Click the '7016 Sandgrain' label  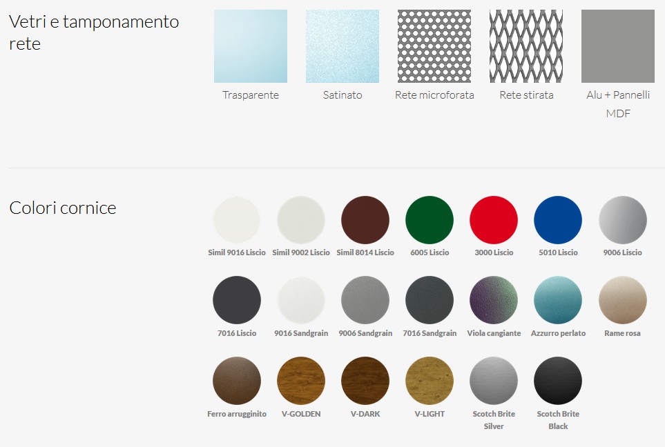point(430,333)
